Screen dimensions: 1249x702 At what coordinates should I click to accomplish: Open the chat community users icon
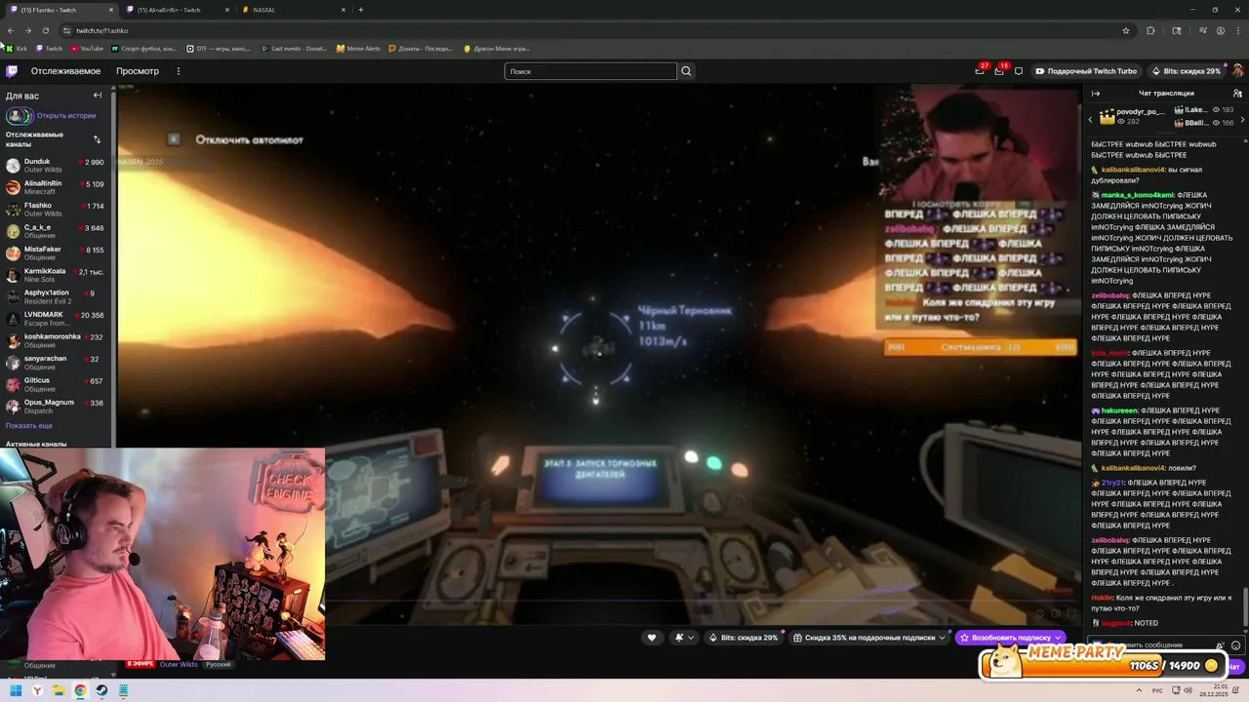click(1237, 94)
